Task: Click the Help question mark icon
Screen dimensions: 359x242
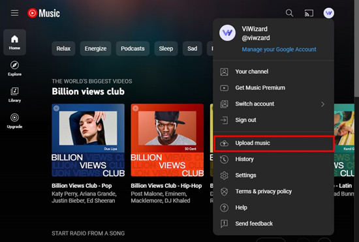Action: click(x=224, y=207)
